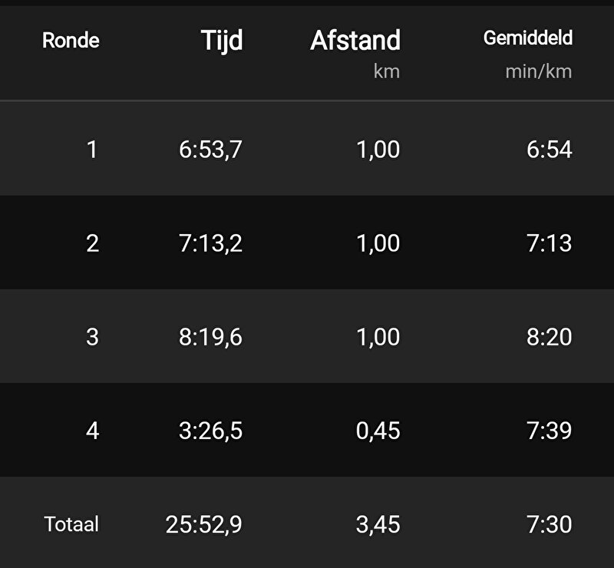The height and width of the screenshot is (568, 614).
Task: Select lap time 6:53,7
Action: (210, 150)
